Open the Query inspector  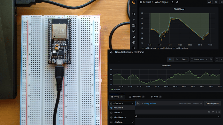pos(212,104)
